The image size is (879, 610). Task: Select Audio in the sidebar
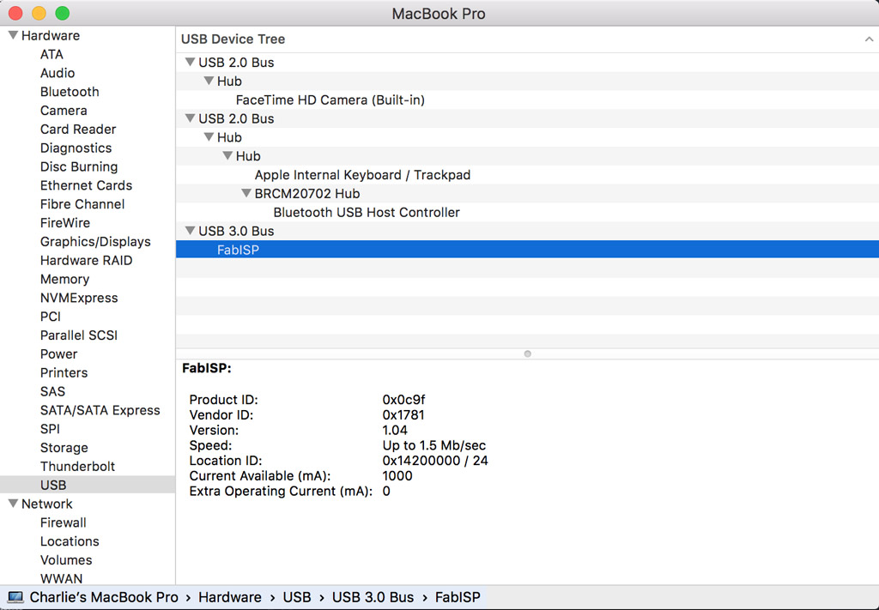click(x=58, y=73)
